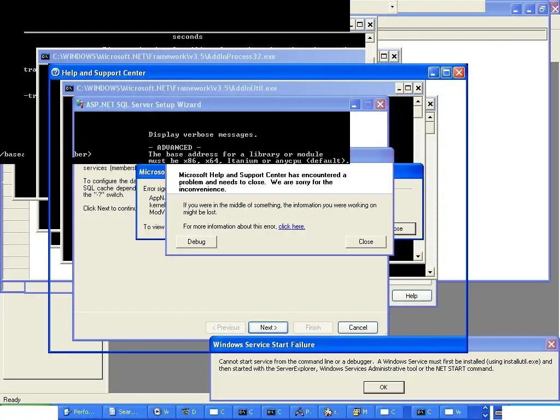
Task: Click scroll-down arrow in AddInUtil.exe console
Action: point(418,256)
